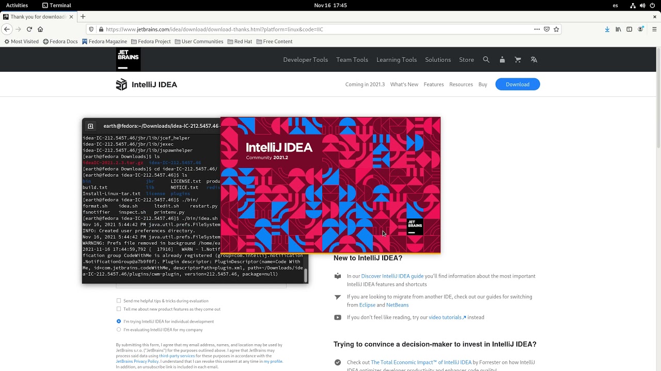Open the volume icon in top bar
This screenshot has width=661, height=371.
(x=642, y=5)
